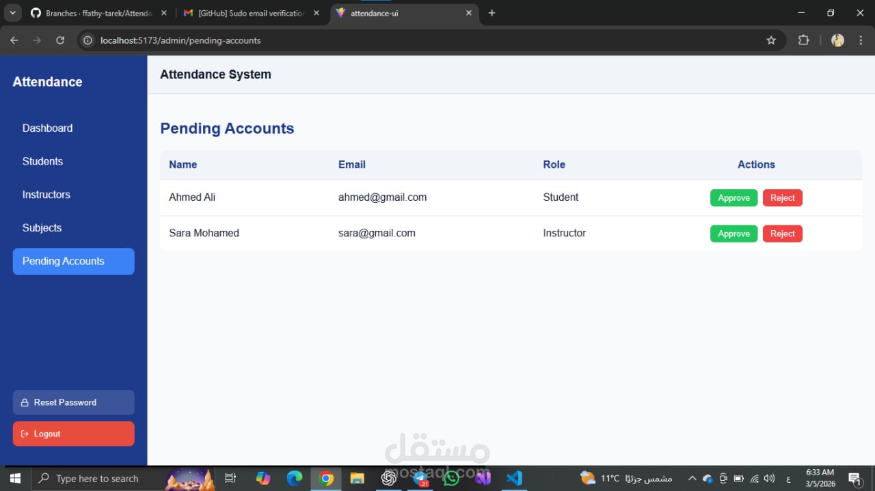The width and height of the screenshot is (875, 491).
Task: Open the battery status tray icon
Action: (739, 479)
